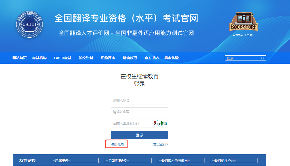Navigate to 职称评审 page

(108, 58)
